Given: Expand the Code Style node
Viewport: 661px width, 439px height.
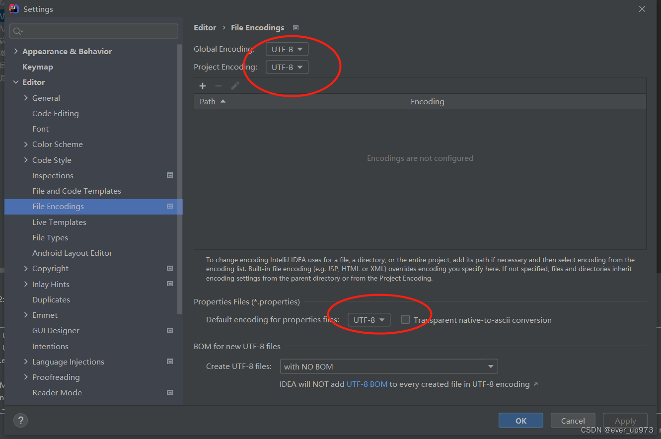Looking at the screenshot, I should click(26, 160).
